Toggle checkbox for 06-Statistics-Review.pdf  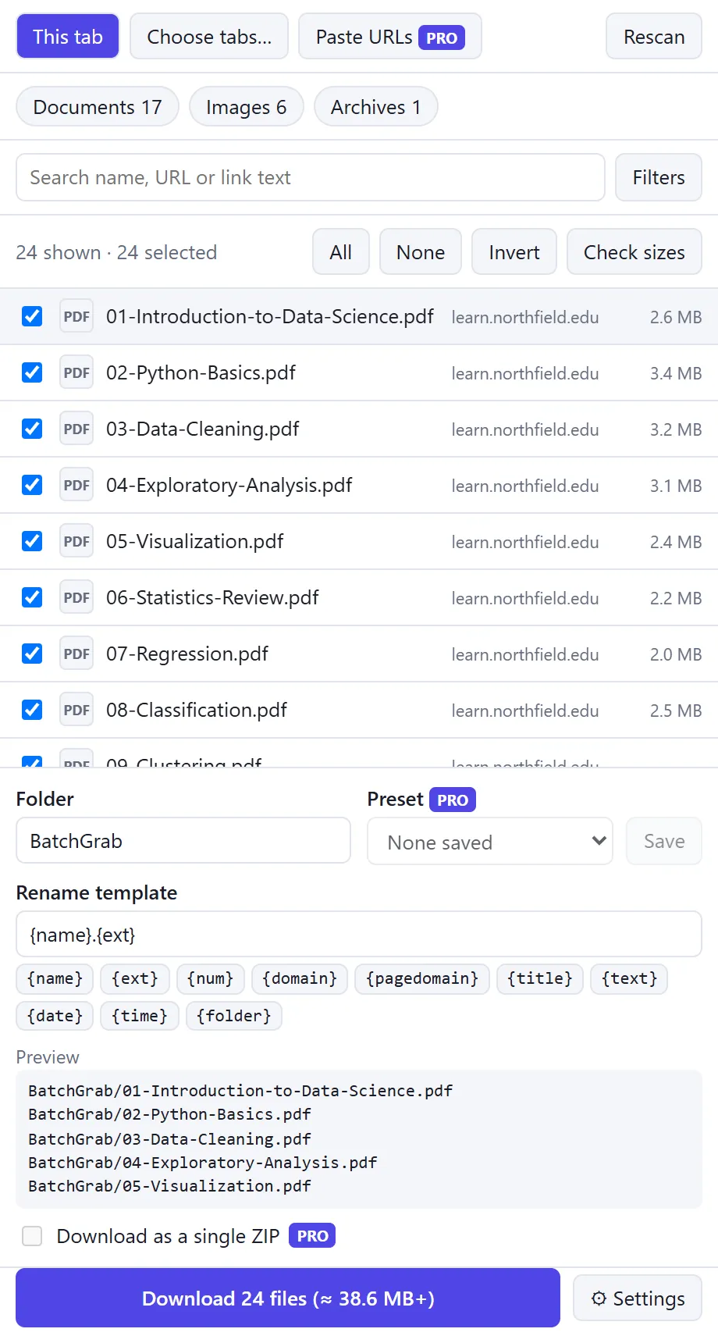(32, 597)
